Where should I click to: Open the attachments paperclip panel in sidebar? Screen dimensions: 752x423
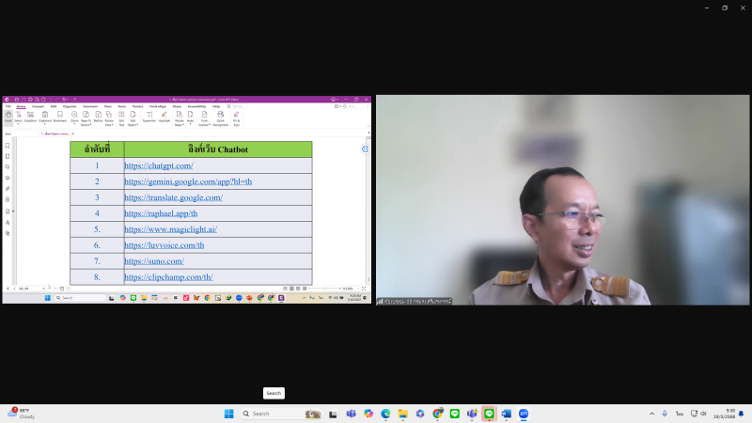coord(8,189)
